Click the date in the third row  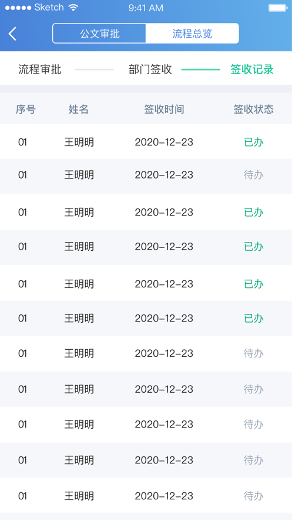coord(164,212)
